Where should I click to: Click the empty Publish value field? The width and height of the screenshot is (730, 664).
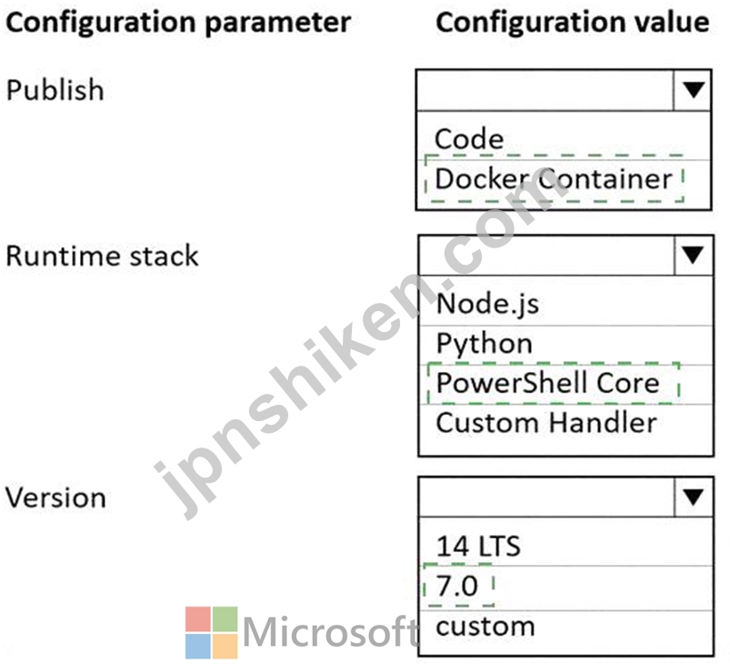click(545, 90)
